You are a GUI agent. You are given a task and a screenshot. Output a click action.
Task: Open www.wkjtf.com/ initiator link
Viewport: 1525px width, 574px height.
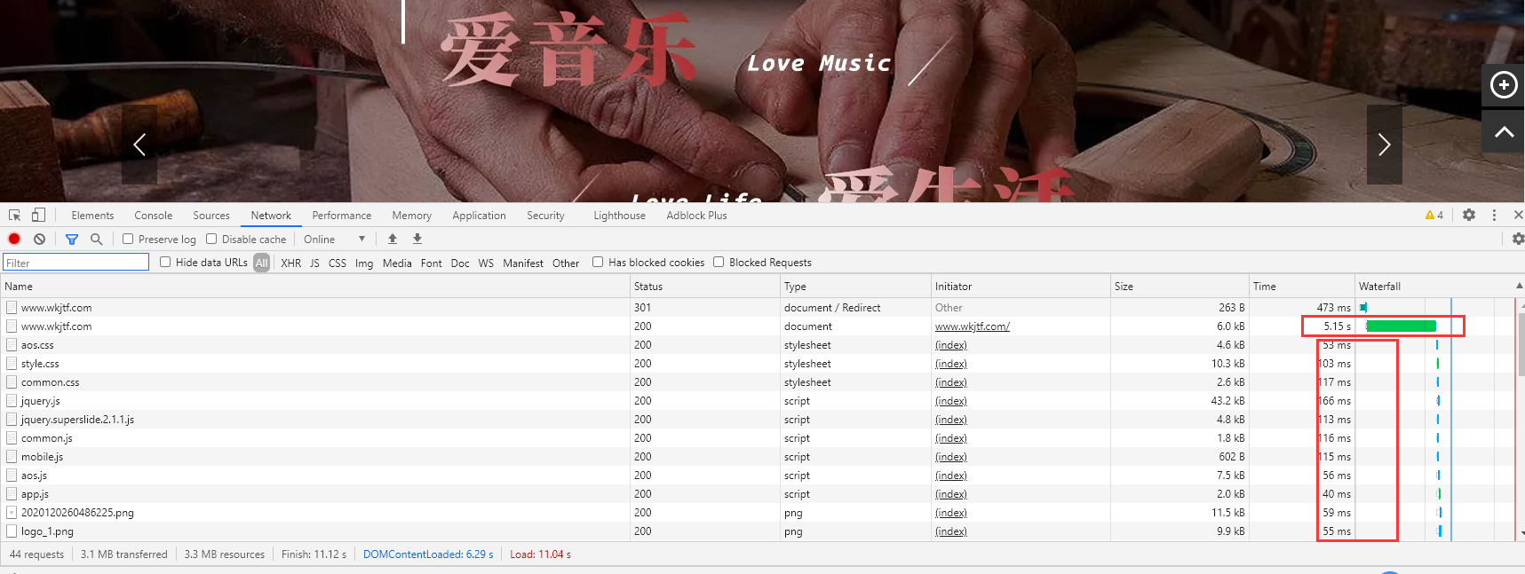click(x=972, y=326)
